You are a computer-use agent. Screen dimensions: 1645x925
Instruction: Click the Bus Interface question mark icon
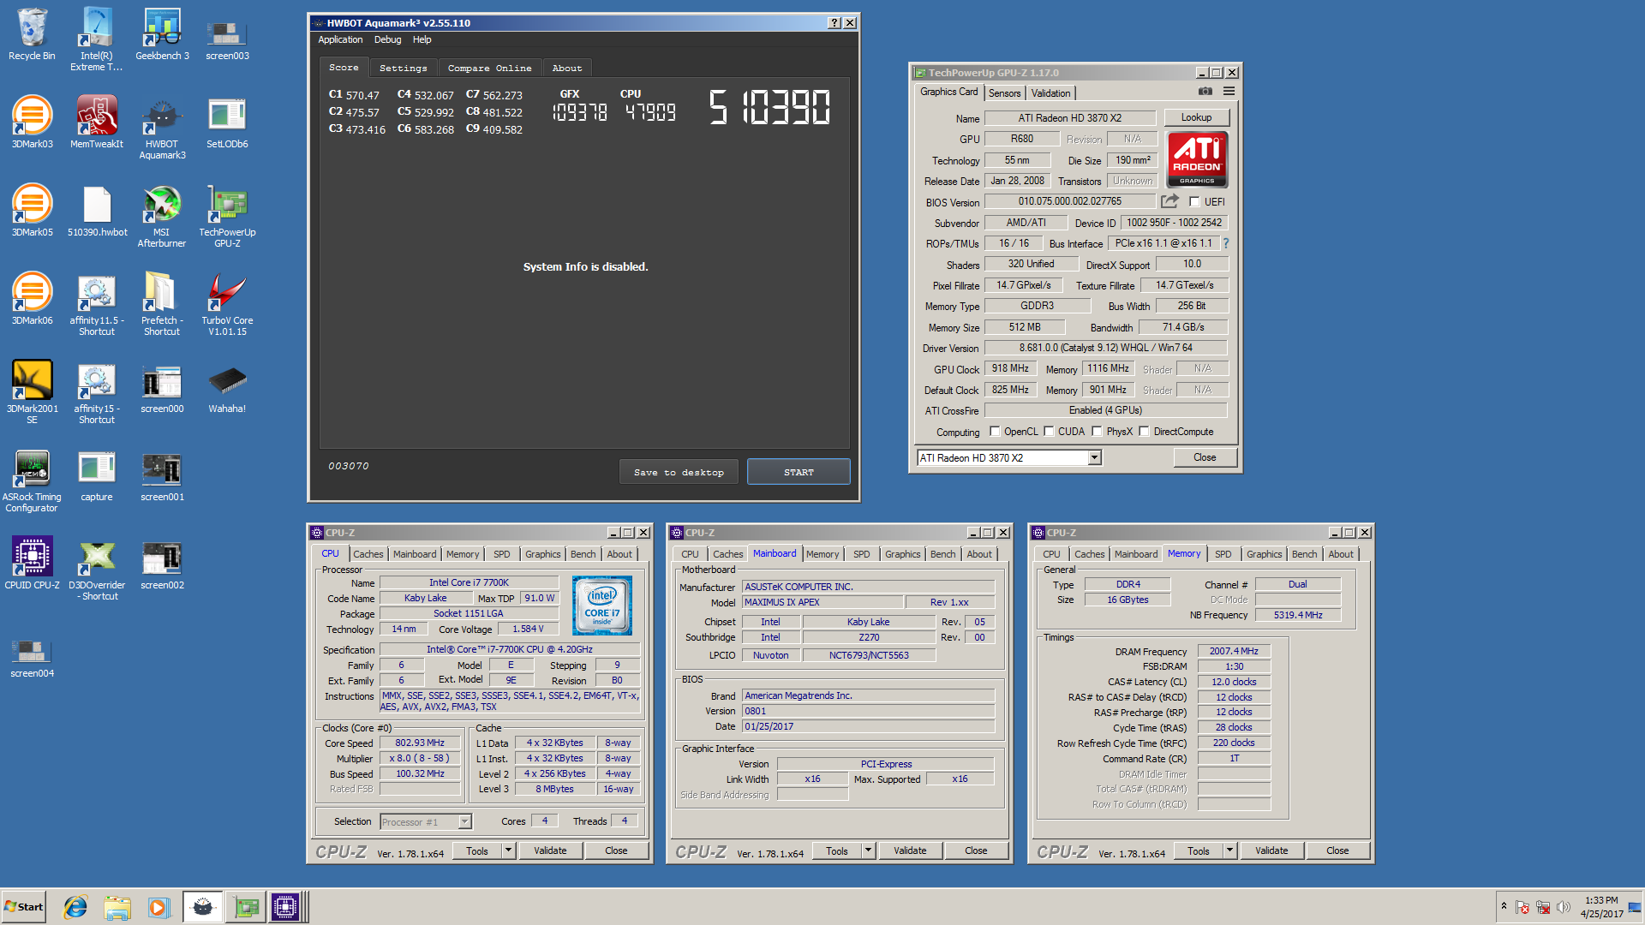click(x=1225, y=243)
